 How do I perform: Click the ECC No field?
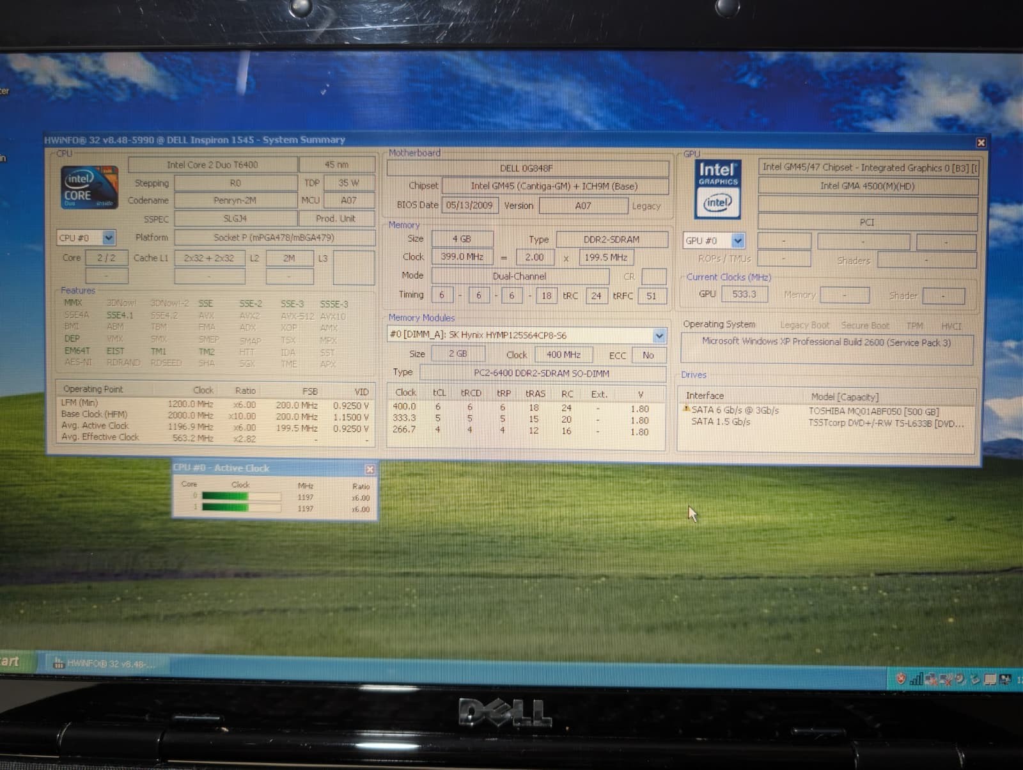(648, 355)
